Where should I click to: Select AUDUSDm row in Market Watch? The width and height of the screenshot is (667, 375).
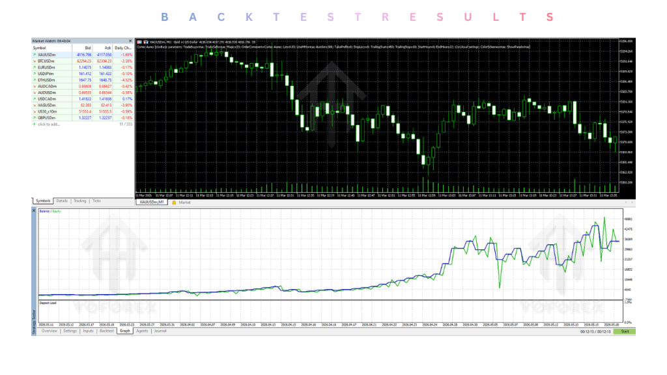[x=82, y=92]
